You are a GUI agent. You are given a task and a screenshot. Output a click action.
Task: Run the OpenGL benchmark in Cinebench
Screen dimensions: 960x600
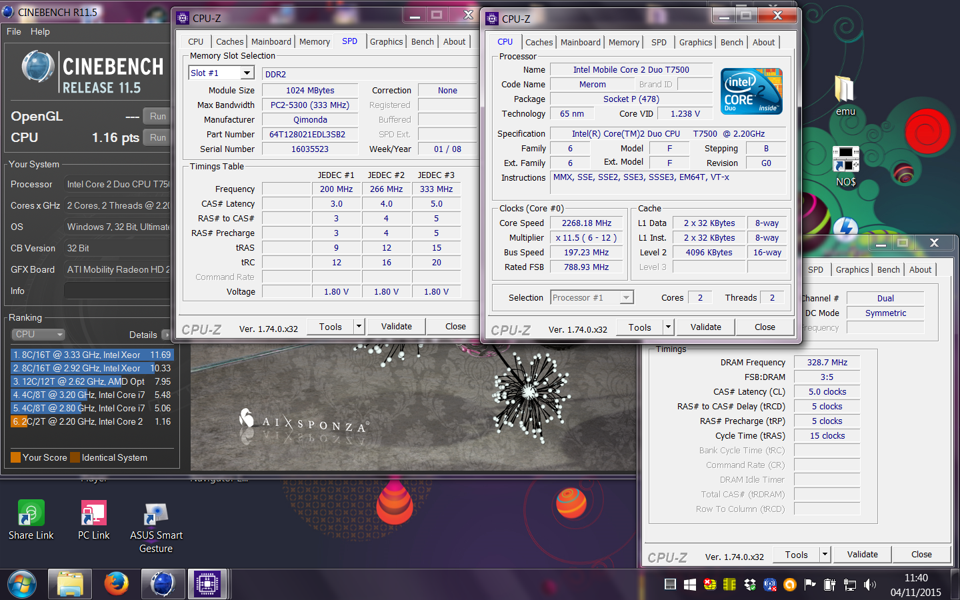[x=158, y=116]
